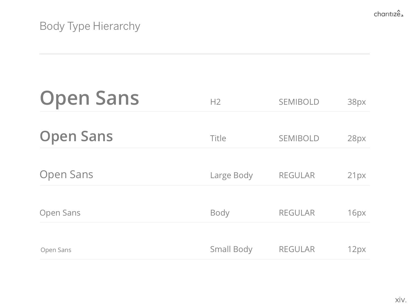Image resolution: width=410 pixels, height=308 pixels.
Task: Click REGULAR weight in Body row
Action: pos(297,213)
